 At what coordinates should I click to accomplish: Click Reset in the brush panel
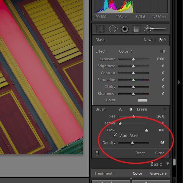(x=140, y=153)
